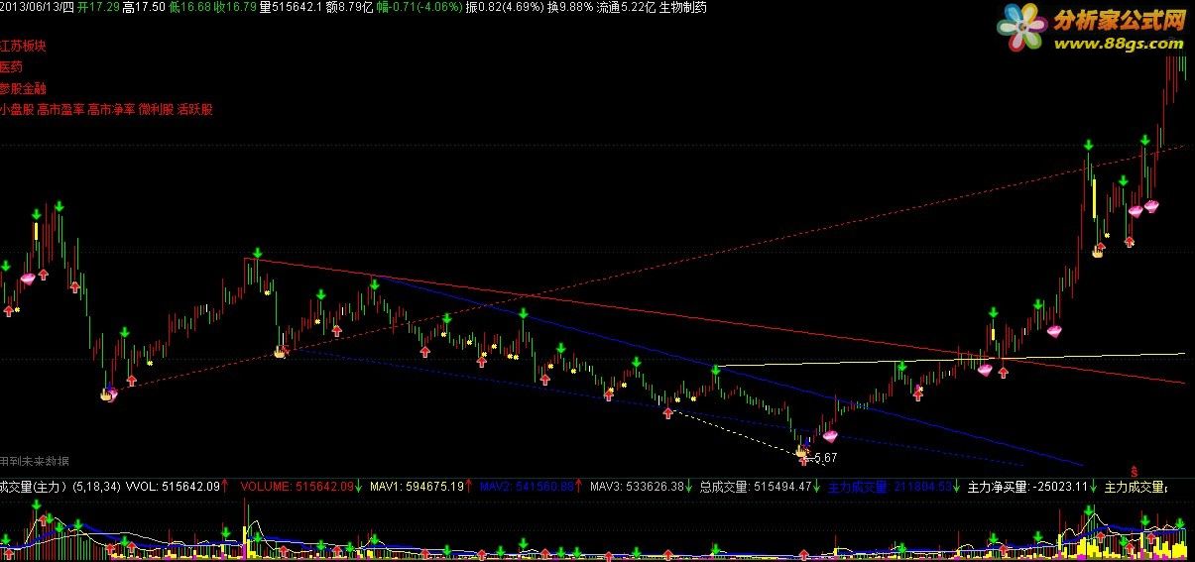Click green down arrow at red trendline start
This screenshot has height=562, width=1195.
click(x=257, y=253)
